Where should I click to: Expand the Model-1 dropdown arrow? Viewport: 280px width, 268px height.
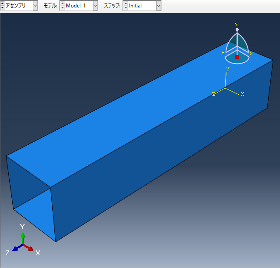[95, 6]
